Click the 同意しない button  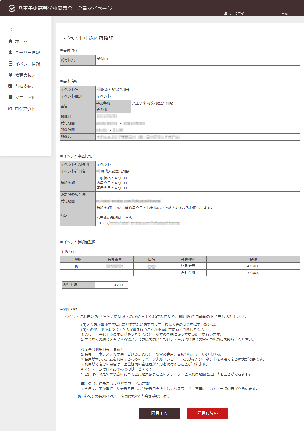[x=207, y=413]
